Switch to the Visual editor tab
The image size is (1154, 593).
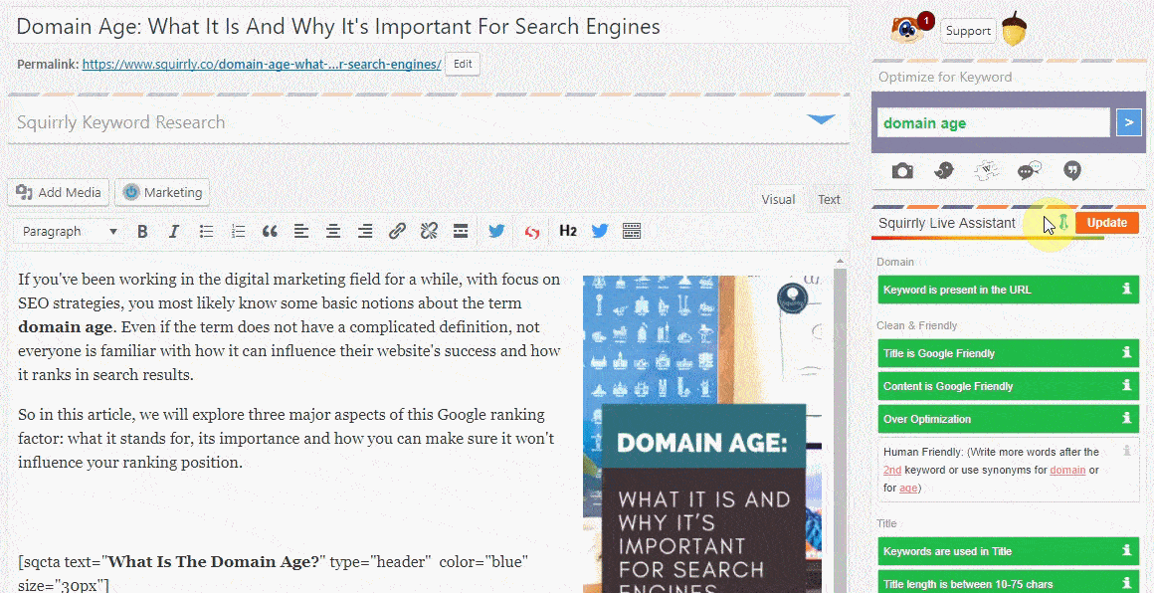coord(778,199)
